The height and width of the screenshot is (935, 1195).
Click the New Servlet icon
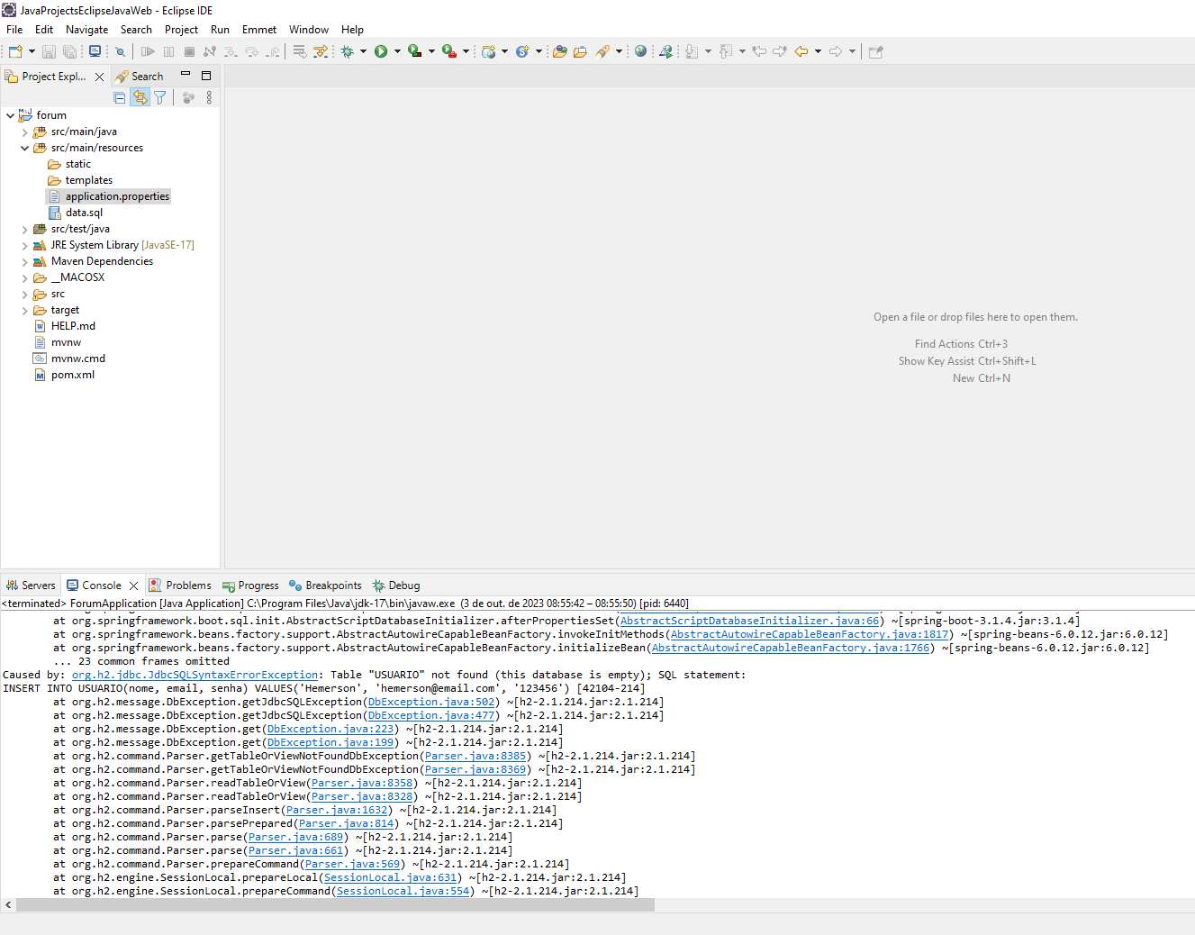(522, 51)
